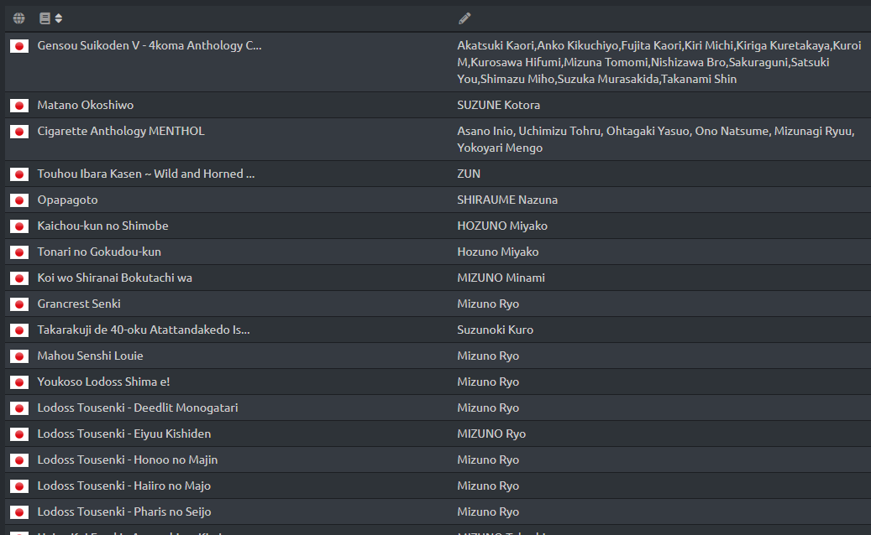The image size is (871, 535).
Task: Open Koi wo Shiranai Bokutachi wa
Action: [x=114, y=278]
